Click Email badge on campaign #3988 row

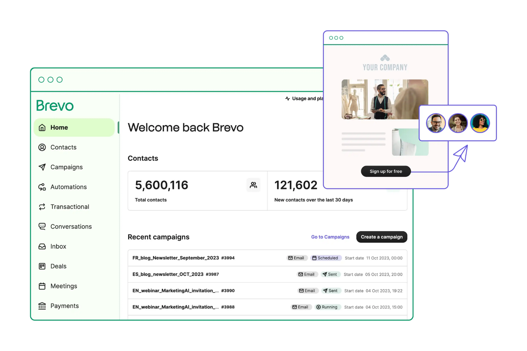point(301,307)
